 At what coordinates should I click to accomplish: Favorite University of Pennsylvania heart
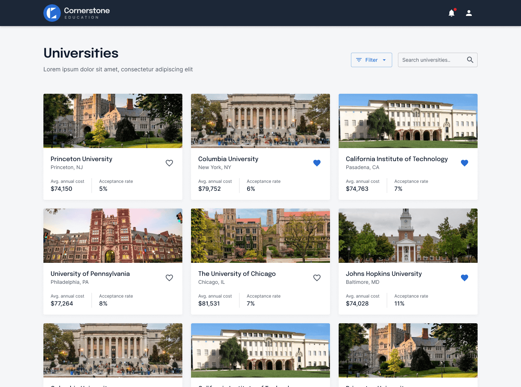169,278
